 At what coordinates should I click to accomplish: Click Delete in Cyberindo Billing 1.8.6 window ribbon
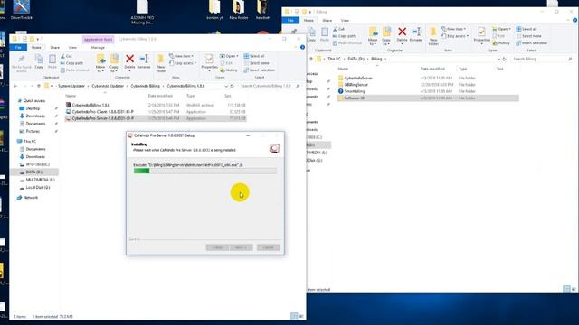(129, 61)
